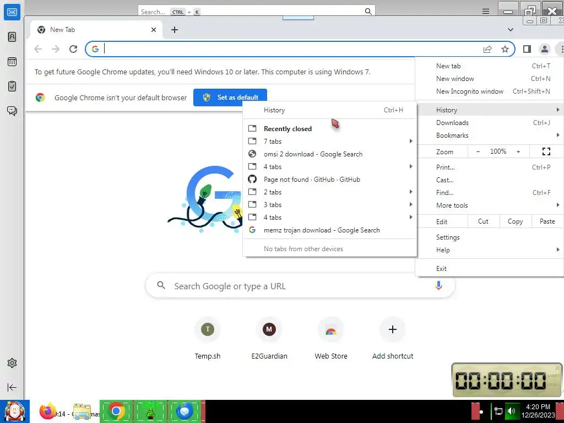Go back with the left arrow icon
The width and height of the screenshot is (564, 423).
point(38,49)
